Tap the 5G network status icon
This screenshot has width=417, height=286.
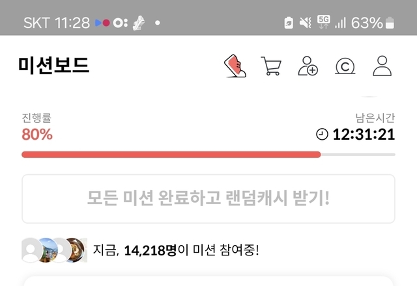point(324,22)
